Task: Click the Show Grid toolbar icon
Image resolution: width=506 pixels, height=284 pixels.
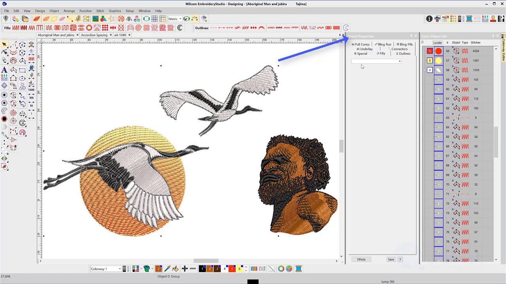Action: pos(155,19)
